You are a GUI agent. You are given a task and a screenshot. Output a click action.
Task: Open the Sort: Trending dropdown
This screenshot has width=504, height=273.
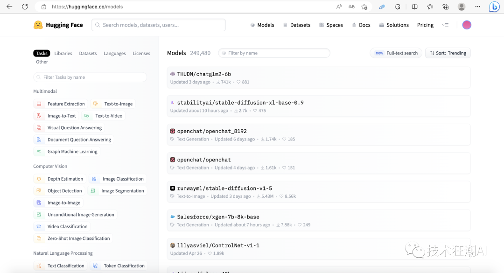(x=448, y=53)
